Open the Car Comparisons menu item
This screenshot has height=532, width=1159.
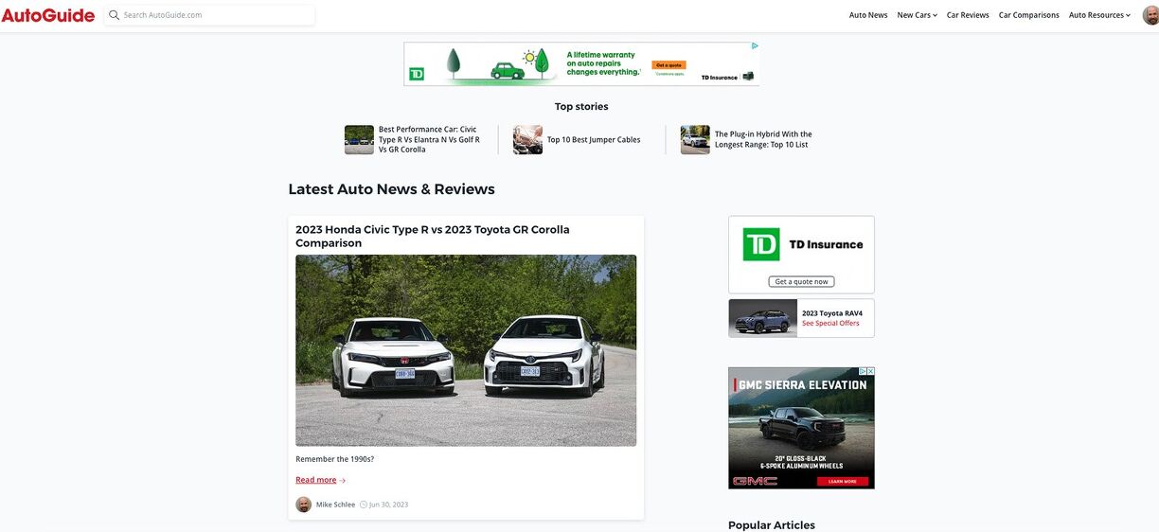click(1028, 15)
